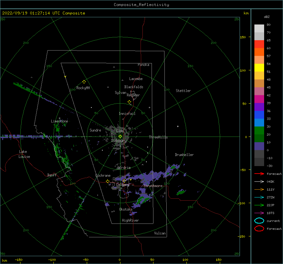
Task: Click the orange 111V arrow legend icon
Action: coord(259,189)
